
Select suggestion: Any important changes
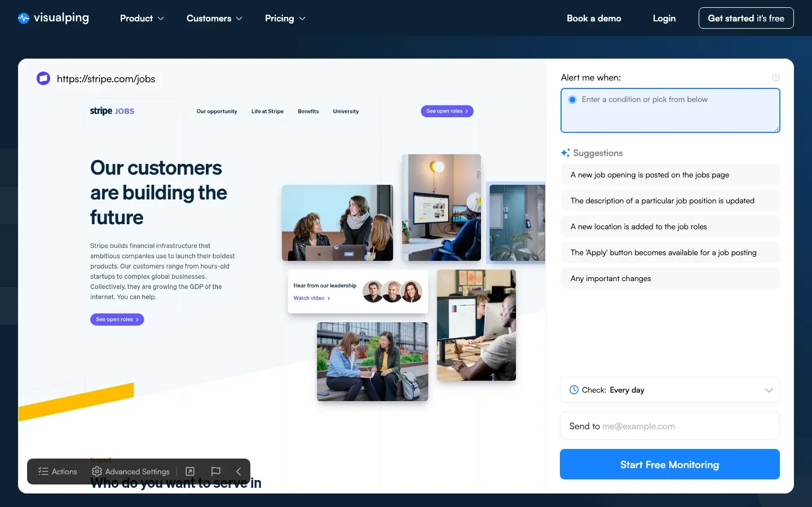point(670,278)
